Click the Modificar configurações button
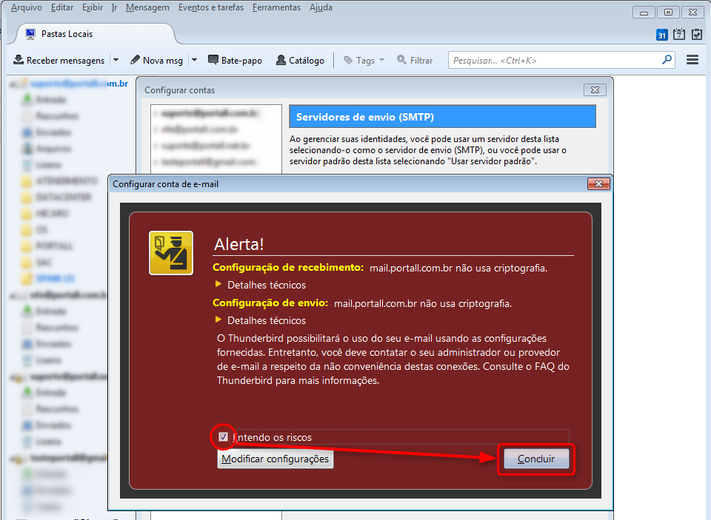Screen dimensions: 711x520 click(x=276, y=459)
